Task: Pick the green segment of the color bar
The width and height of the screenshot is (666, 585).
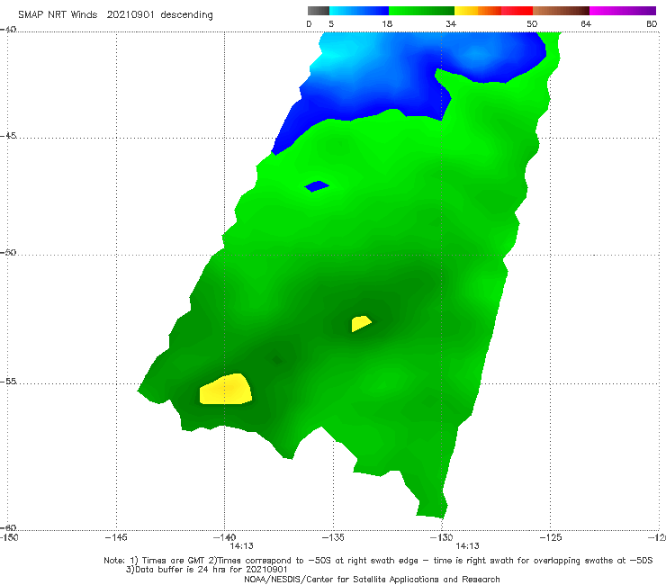Action: (x=421, y=11)
